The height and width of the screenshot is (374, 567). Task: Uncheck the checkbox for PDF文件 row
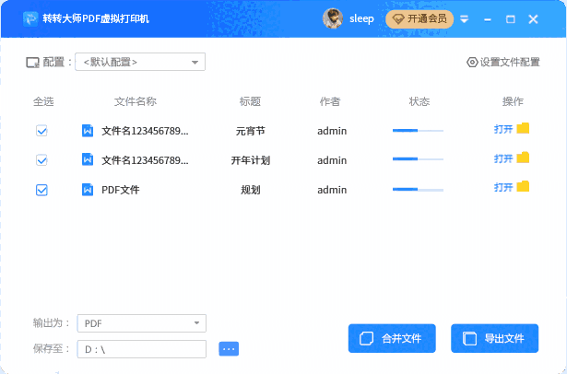pos(41,190)
